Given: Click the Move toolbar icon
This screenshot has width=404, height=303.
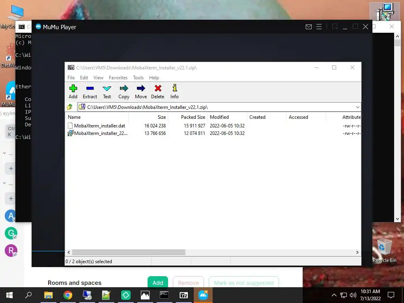Looking at the screenshot, I should pyautogui.click(x=141, y=92).
